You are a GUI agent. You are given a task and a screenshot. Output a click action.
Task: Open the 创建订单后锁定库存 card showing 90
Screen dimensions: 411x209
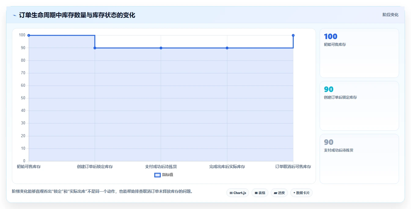[x=359, y=106]
